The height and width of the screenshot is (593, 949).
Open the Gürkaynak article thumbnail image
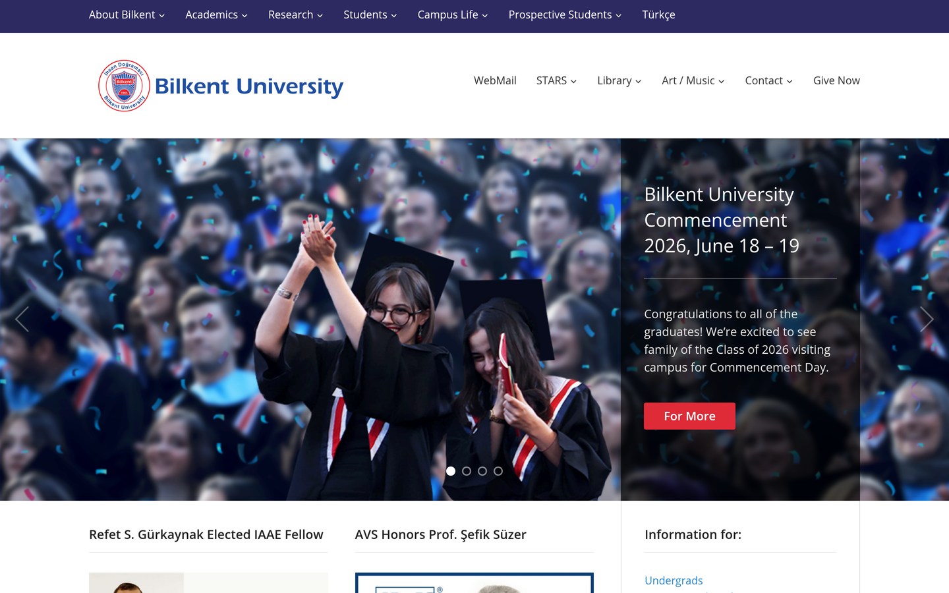[208, 582]
